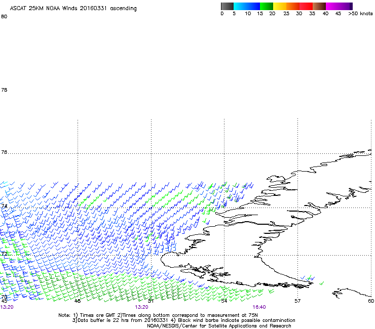Click the green 15–20 knots color bar segment

point(267,6)
